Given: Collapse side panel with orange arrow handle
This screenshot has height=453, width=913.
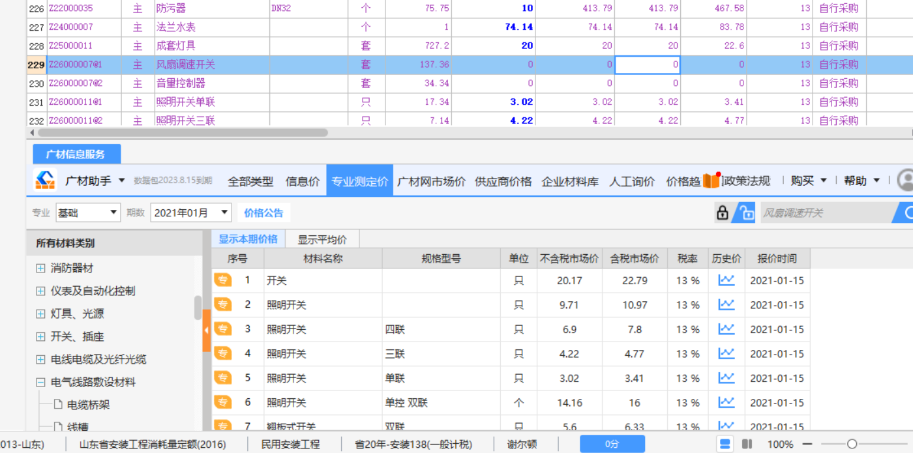Looking at the screenshot, I should click(207, 330).
